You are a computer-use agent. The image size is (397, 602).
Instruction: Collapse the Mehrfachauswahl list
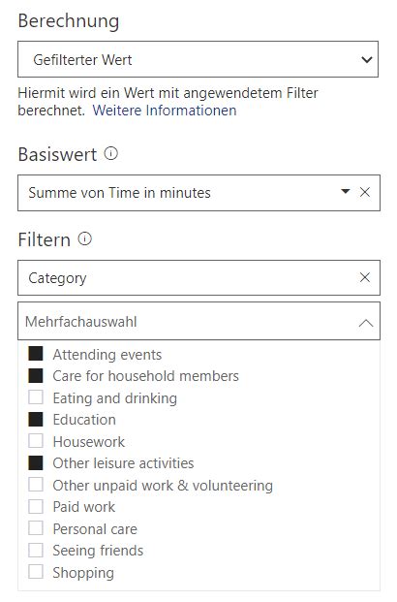(x=366, y=323)
